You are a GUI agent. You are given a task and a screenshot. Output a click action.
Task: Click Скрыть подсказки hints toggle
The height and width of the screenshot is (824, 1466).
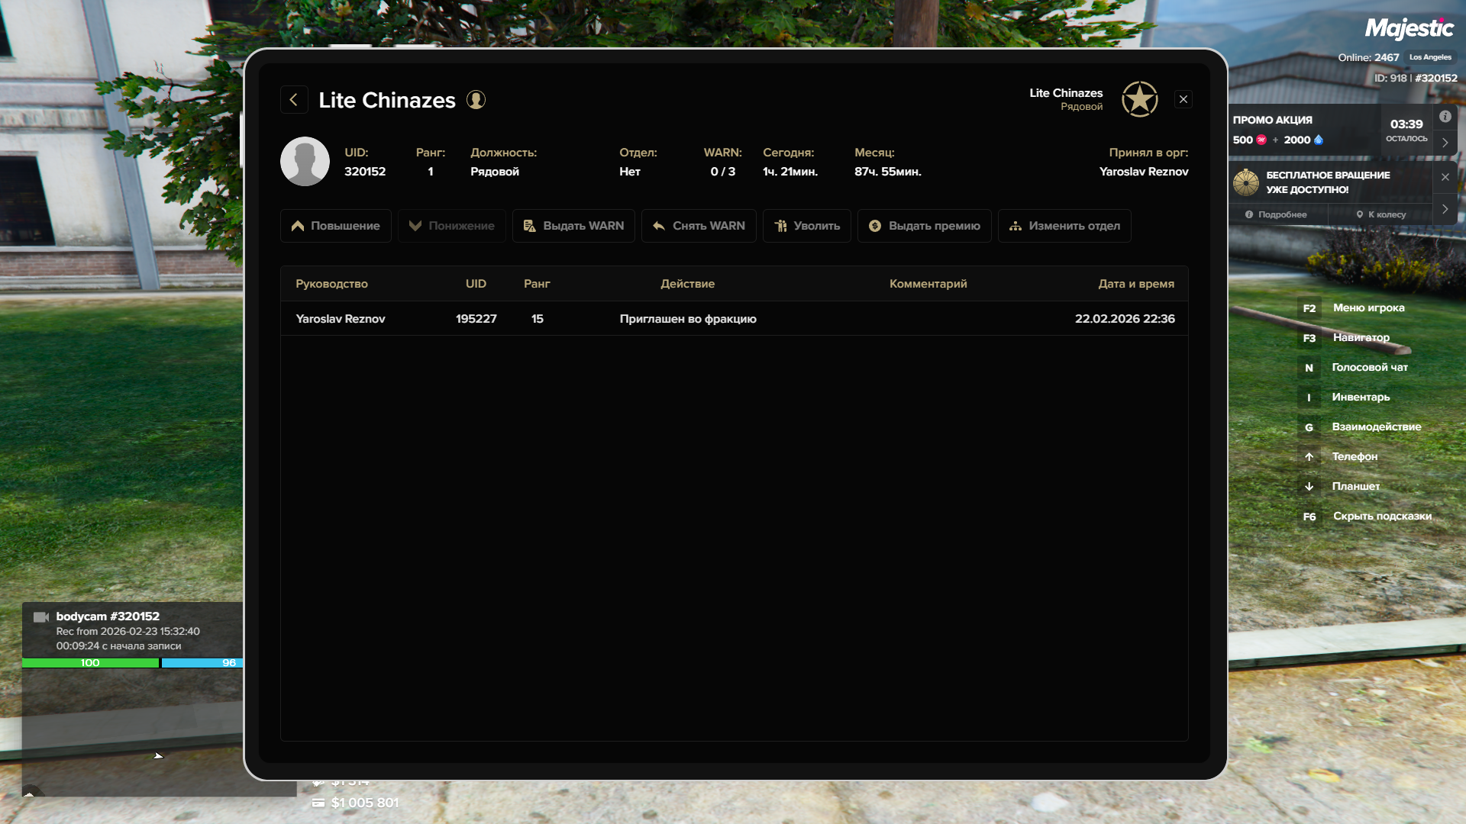click(1381, 517)
